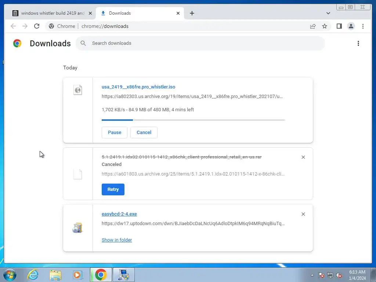376x282 pixels.
Task: Show easybcd-2-4.exe in folder
Action: pos(117,240)
